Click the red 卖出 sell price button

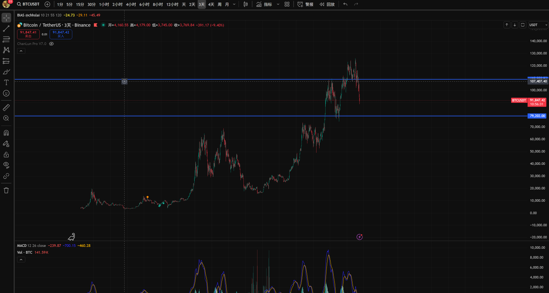point(28,33)
